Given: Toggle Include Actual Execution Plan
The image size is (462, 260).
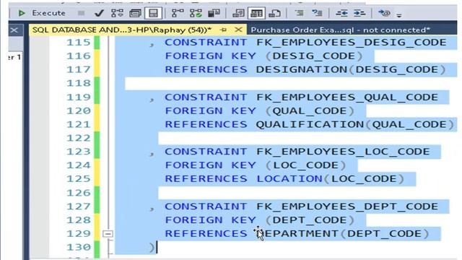Looking at the screenshot, I should (178, 13).
